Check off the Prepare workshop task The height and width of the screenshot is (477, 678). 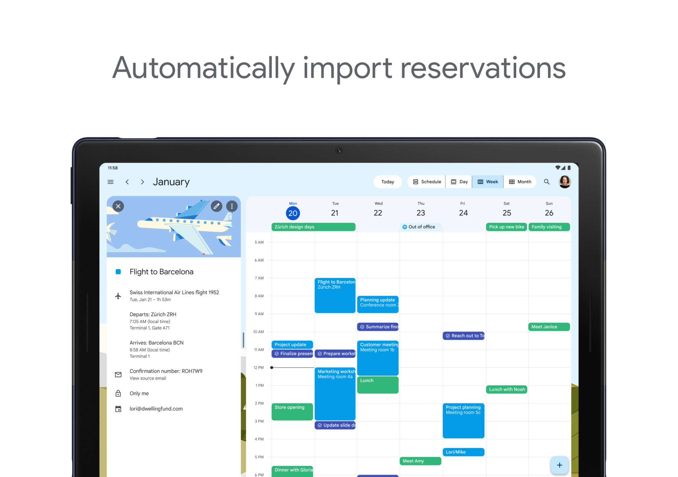tap(320, 354)
